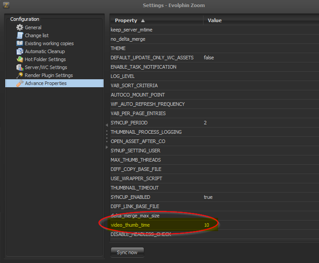Open General settings

(33, 27)
